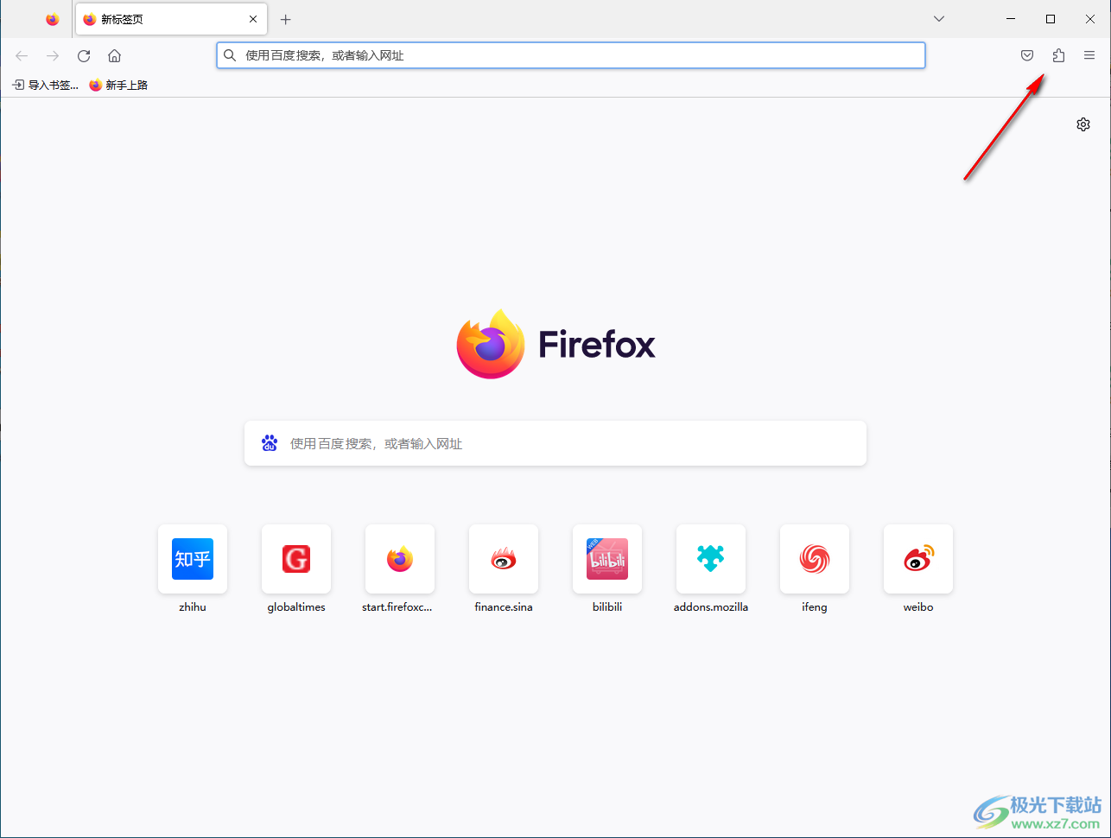The image size is (1111, 838).
Task: Click the weibo label text
Action: pos(918,607)
